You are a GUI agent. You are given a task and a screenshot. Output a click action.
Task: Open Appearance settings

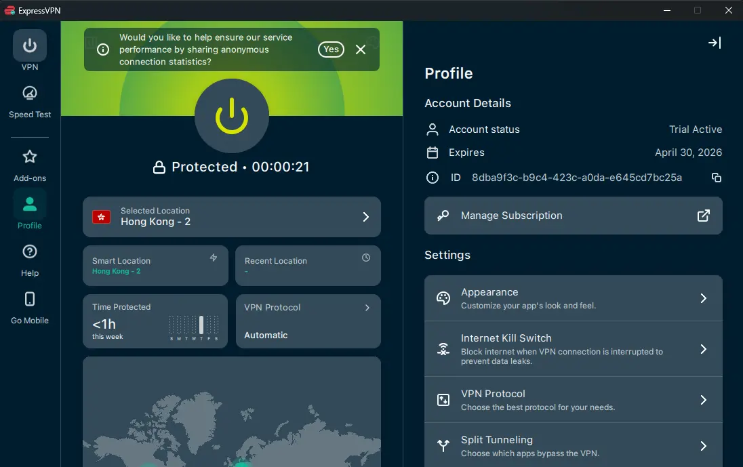pos(574,298)
